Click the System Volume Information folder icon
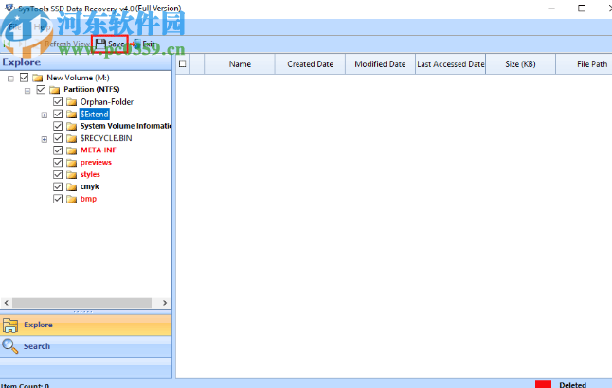Screen dimensions: 612x388 click(71, 127)
